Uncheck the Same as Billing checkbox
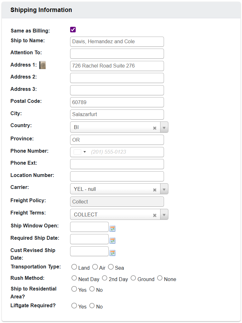The image size is (242, 323). pos(72,30)
